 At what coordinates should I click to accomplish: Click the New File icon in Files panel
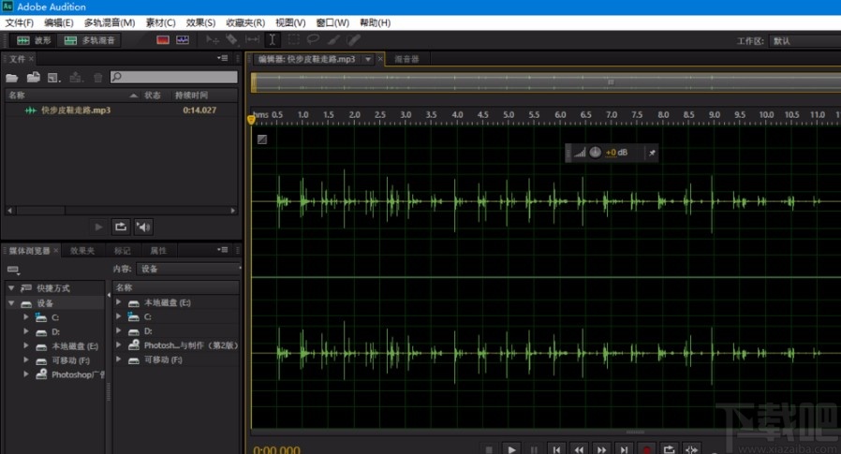pyautogui.click(x=53, y=77)
